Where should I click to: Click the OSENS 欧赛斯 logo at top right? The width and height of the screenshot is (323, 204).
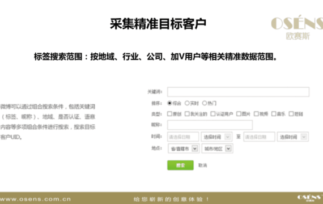(x=297, y=27)
